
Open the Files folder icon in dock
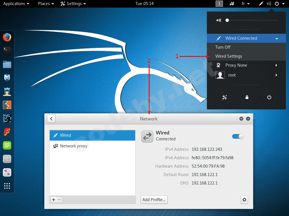[7, 64]
